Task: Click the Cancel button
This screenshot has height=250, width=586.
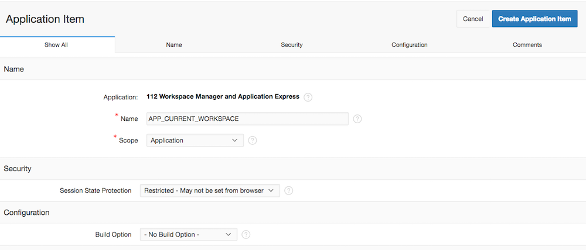Action: click(473, 19)
